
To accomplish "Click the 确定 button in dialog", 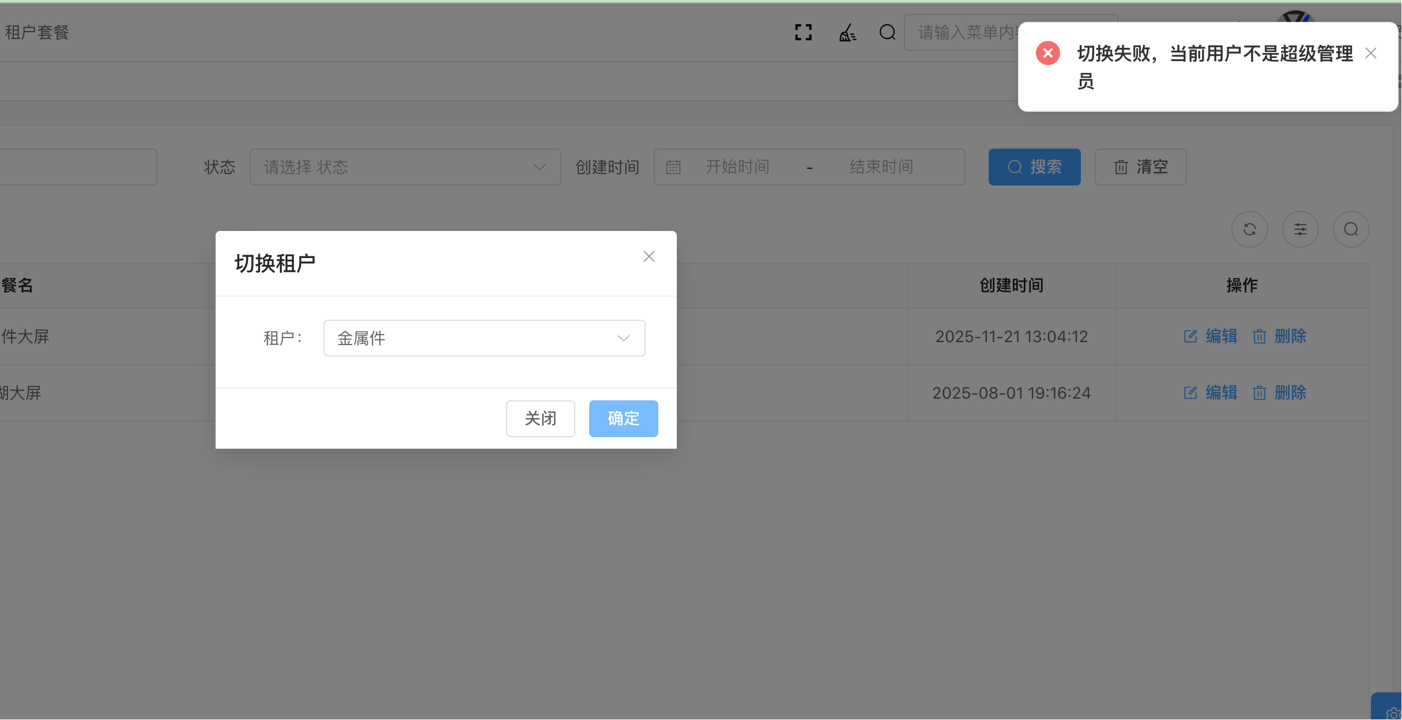I will click(623, 419).
